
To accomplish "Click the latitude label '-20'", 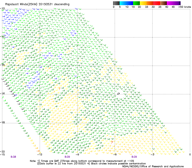I will click(x=2, y=151).
